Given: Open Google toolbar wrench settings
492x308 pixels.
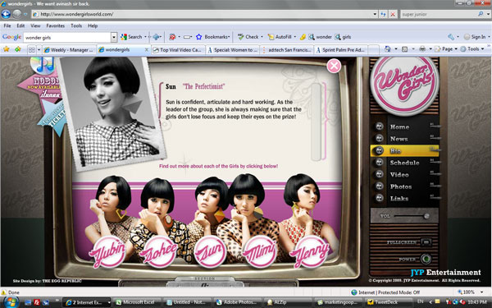Looking at the screenshot, I should pyautogui.click(x=451, y=37).
